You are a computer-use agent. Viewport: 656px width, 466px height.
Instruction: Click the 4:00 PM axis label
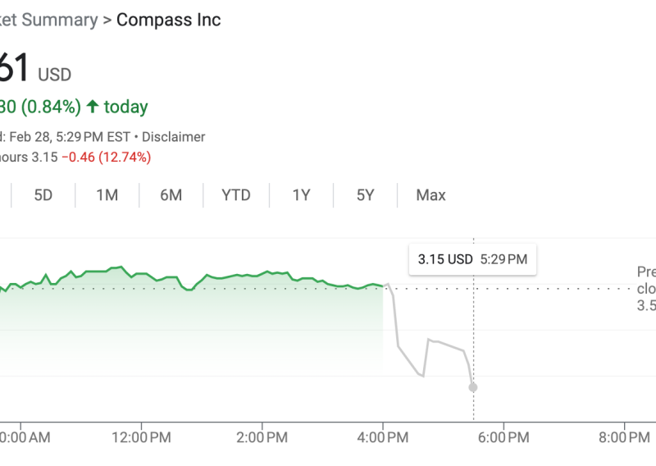tap(383, 438)
